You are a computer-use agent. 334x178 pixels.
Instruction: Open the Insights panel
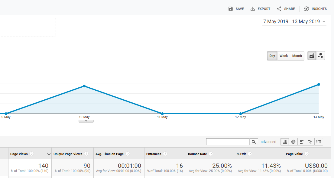(306, 9)
